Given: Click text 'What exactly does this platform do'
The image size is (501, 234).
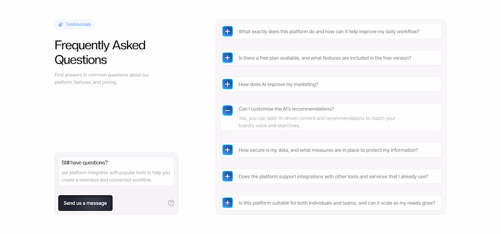Looking at the screenshot, I should coord(277,31).
